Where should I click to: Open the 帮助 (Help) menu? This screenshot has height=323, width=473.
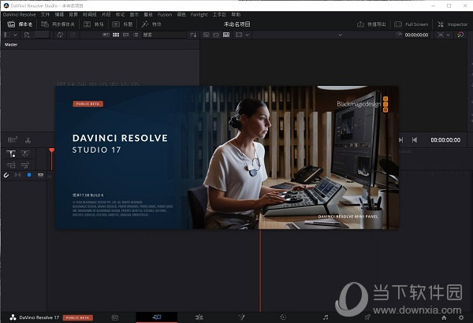pos(236,14)
